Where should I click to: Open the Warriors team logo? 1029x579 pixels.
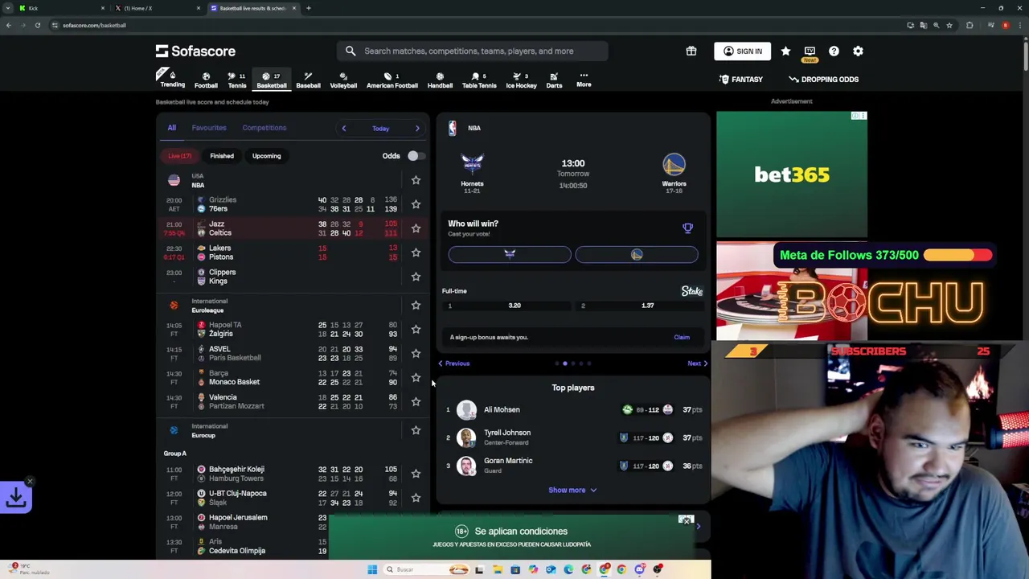pyautogui.click(x=674, y=165)
